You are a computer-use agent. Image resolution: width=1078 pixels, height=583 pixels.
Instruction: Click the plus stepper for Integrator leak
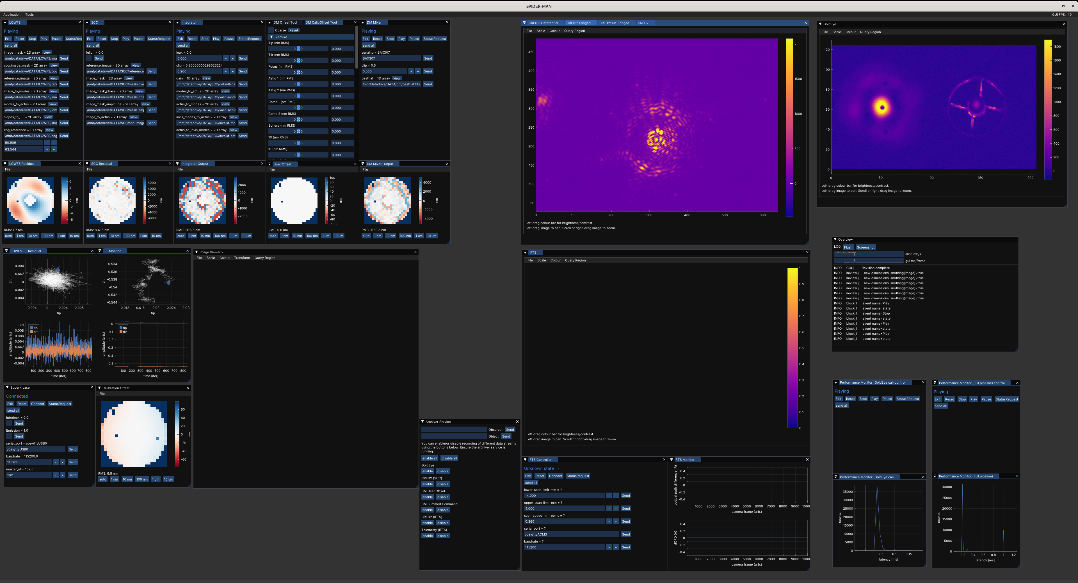pos(233,59)
